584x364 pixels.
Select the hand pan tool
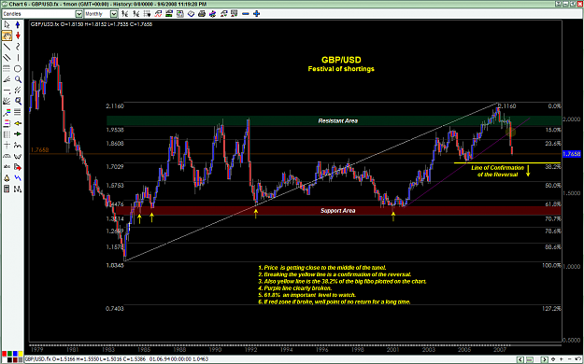pyautogui.click(x=7, y=35)
